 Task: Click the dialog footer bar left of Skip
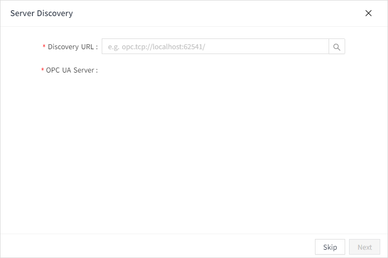tap(156, 246)
